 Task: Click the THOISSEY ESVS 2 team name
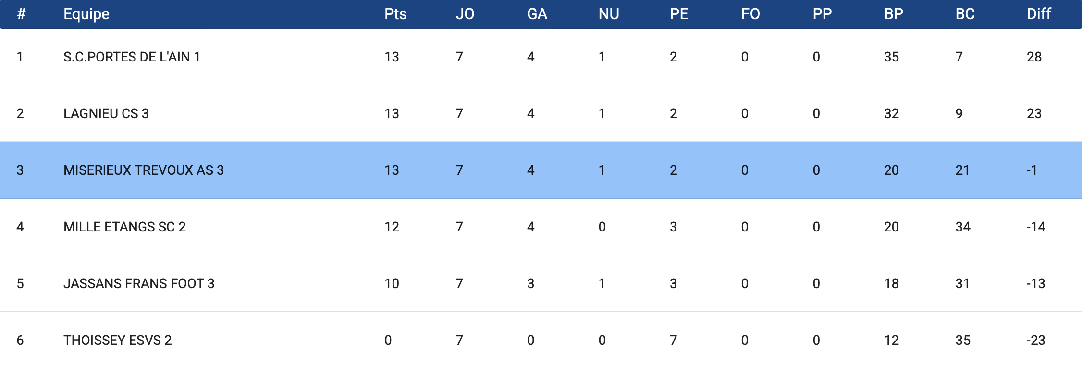pos(117,340)
